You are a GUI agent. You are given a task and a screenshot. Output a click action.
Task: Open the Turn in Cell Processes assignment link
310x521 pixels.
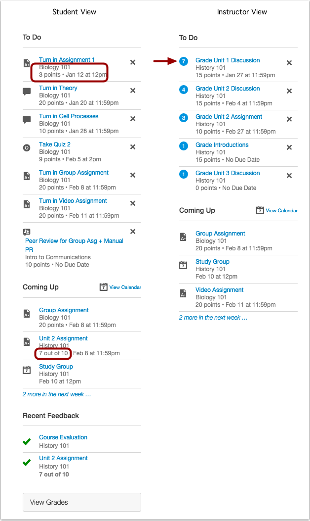coord(68,116)
